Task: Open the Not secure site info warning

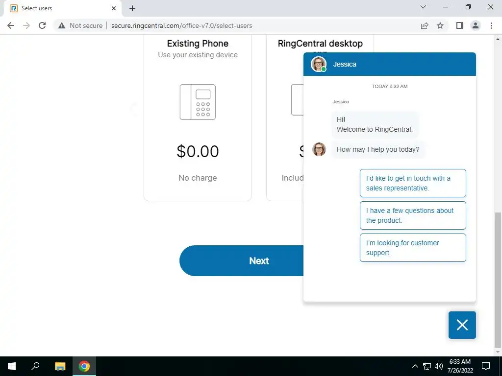Action: tap(80, 25)
